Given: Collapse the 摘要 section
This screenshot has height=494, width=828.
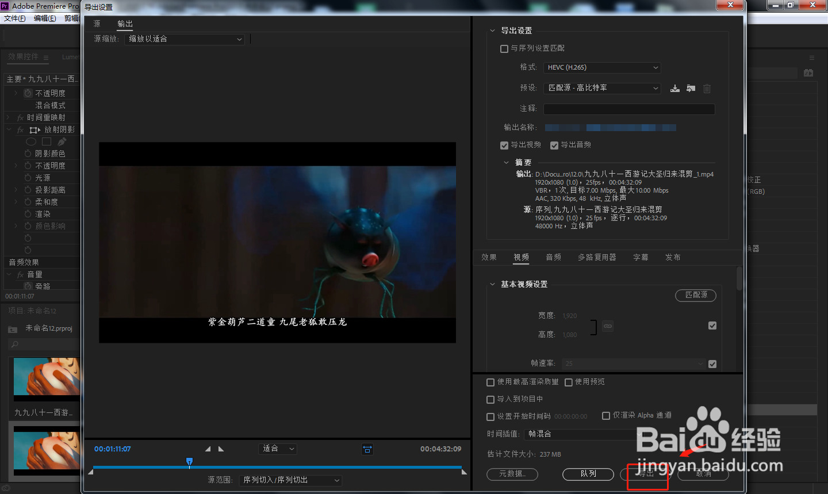Looking at the screenshot, I should pyautogui.click(x=506, y=163).
